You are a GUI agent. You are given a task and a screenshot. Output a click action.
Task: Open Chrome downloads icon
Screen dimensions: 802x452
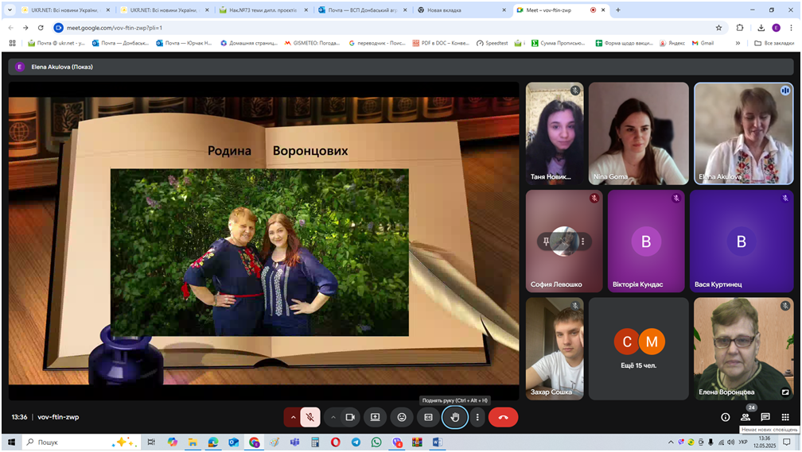tap(761, 28)
